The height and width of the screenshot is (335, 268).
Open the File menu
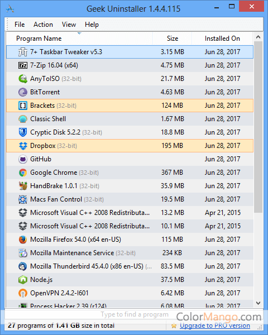click(x=20, y=25)
